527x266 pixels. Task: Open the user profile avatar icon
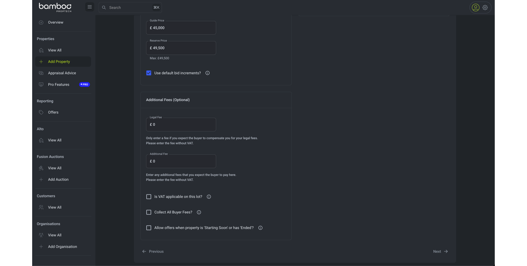point(475,7)
